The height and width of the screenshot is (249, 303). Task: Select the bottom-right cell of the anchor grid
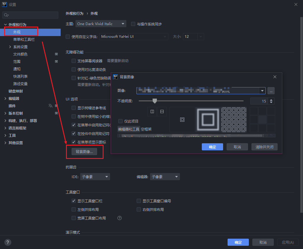pyautogui.click(x=271, y=128)
